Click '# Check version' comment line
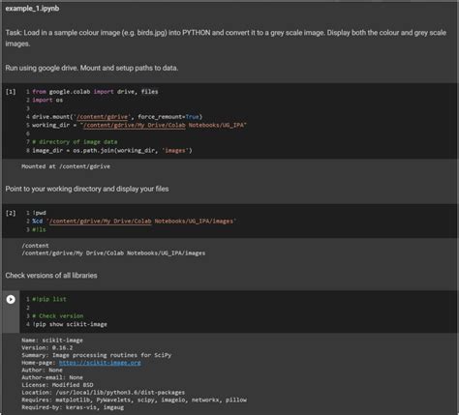 [x=58, y=316]
